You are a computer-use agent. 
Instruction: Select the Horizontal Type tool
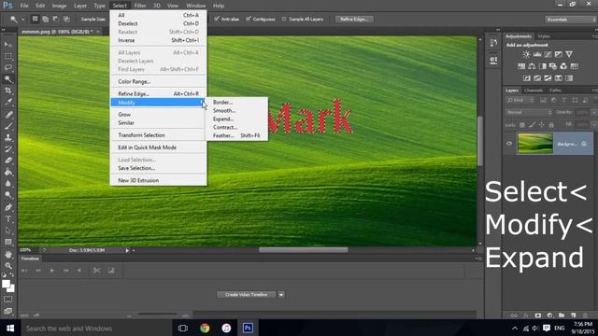coord(8,219)
